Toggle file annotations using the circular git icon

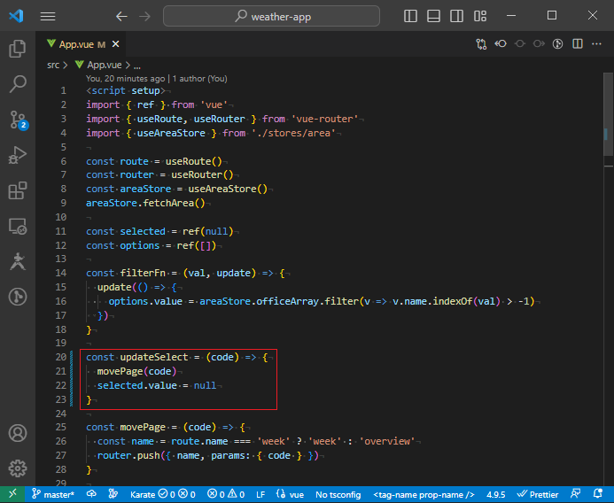tap(557, 44)
